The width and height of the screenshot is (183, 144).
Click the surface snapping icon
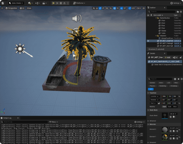pyautogui.click(x=111, y=8)
